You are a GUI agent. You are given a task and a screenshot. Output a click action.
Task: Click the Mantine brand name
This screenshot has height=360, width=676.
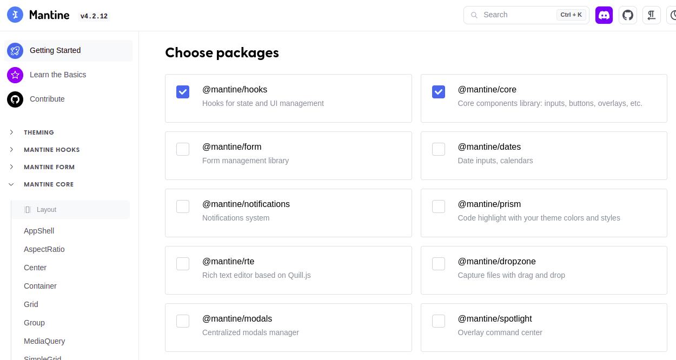coord(49,15)
